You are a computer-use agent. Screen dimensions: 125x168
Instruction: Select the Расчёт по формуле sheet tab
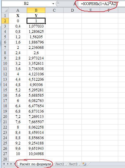(x=35, y=164)
